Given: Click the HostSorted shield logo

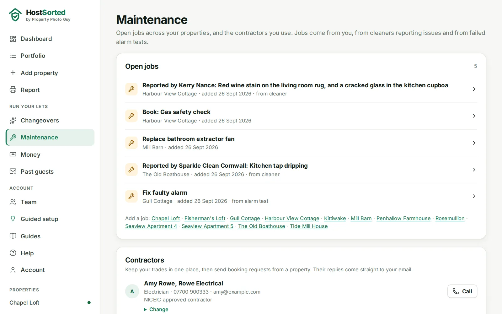Looking at the screenshot, I should [15, 15].
